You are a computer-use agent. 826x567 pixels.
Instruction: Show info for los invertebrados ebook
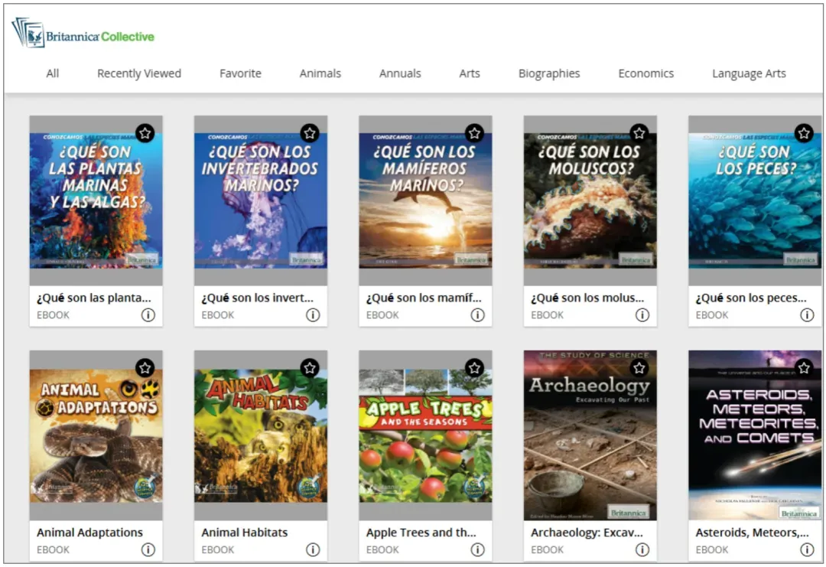click(x=313, y=315)
